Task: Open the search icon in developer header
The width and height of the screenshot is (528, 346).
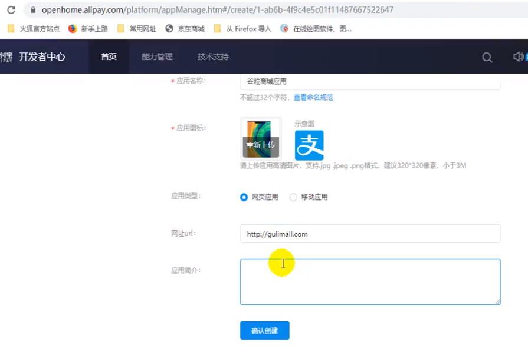Action: pyautogui.click(x=487, y=57)
